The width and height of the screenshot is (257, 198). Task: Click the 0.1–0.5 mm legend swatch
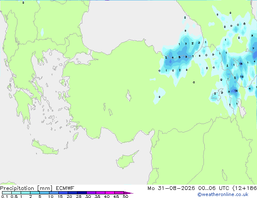point(7,193)
